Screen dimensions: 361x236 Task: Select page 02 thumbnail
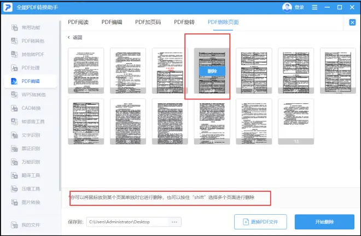128,71
